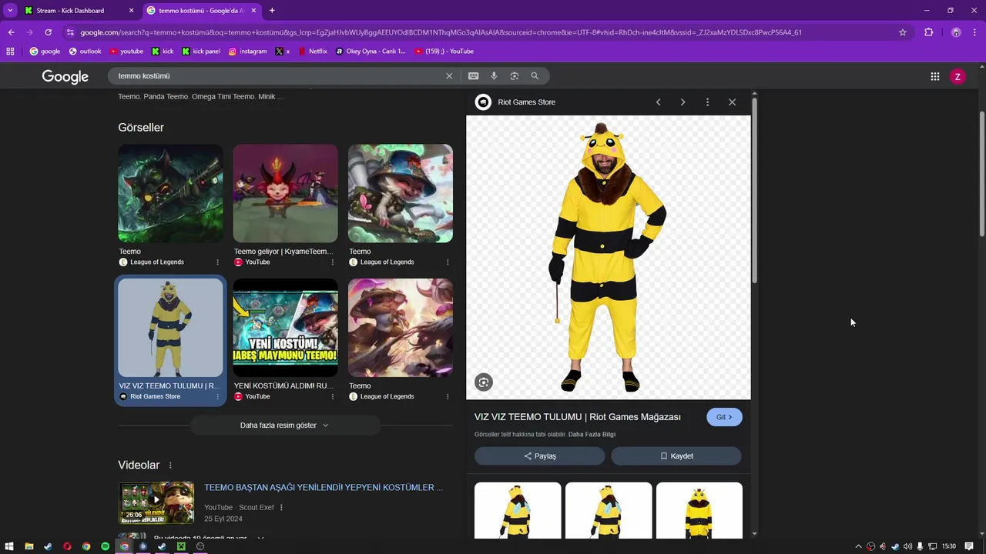The width and height of the screenshot is (986, 554).
Task: Navigate back in browser history
Action: [11, 32]
